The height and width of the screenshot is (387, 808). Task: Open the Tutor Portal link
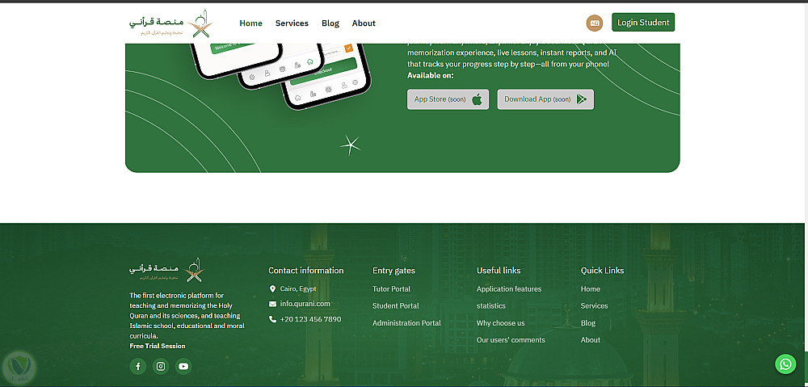click(392, 289)
